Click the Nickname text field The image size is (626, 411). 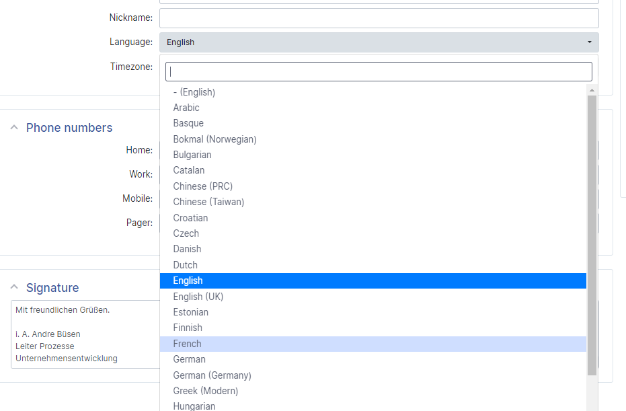pos(379,18)
